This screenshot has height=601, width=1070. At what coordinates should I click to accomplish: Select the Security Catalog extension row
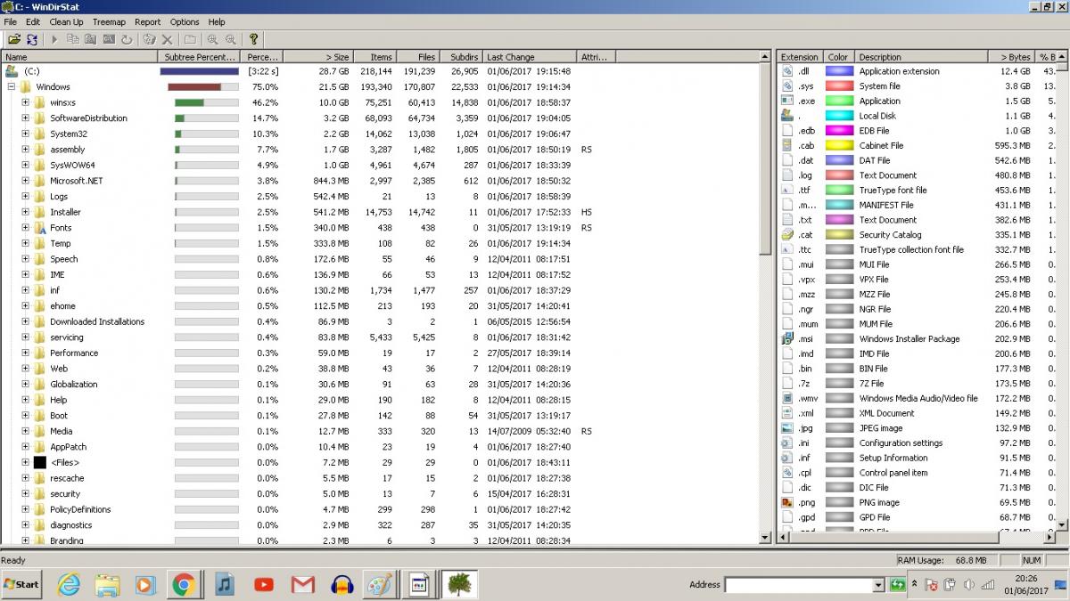tap(918, 234)
